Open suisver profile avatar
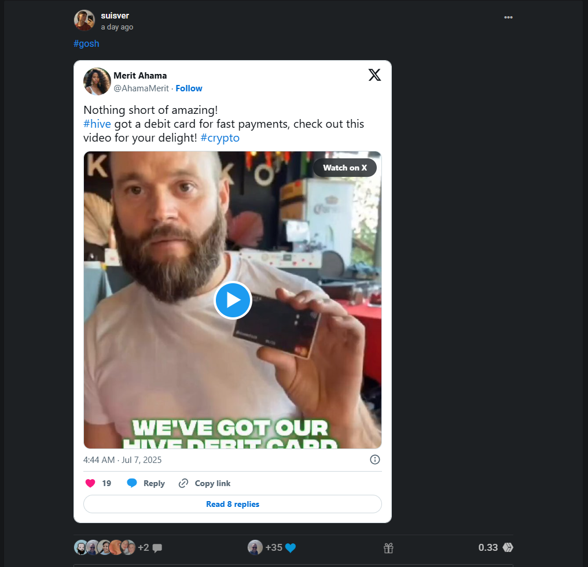 pos(84,20)
